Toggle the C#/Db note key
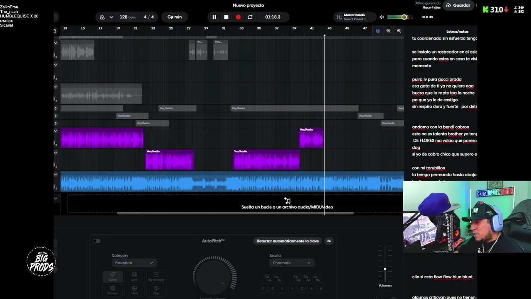 (268, 277)
